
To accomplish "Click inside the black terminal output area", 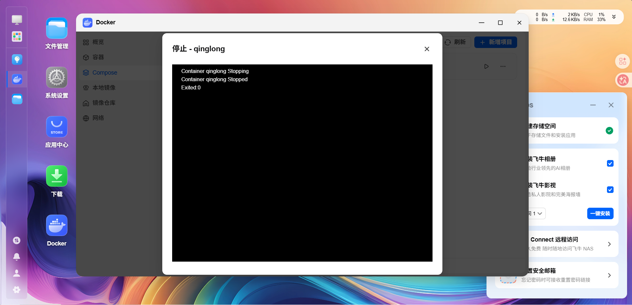I will point(302,163).
